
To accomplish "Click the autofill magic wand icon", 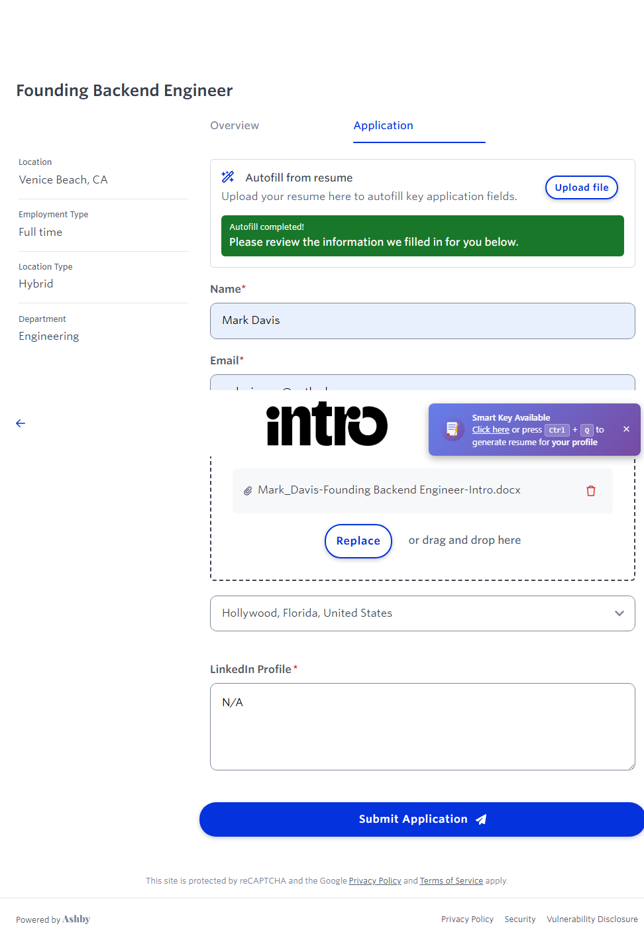I will 228,177.
